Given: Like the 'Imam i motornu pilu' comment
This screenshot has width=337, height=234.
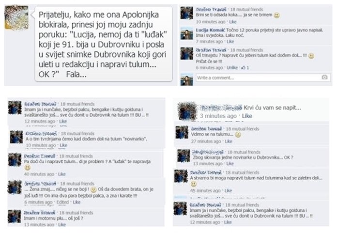Looking at the screenshot, I should pos(62,224).
